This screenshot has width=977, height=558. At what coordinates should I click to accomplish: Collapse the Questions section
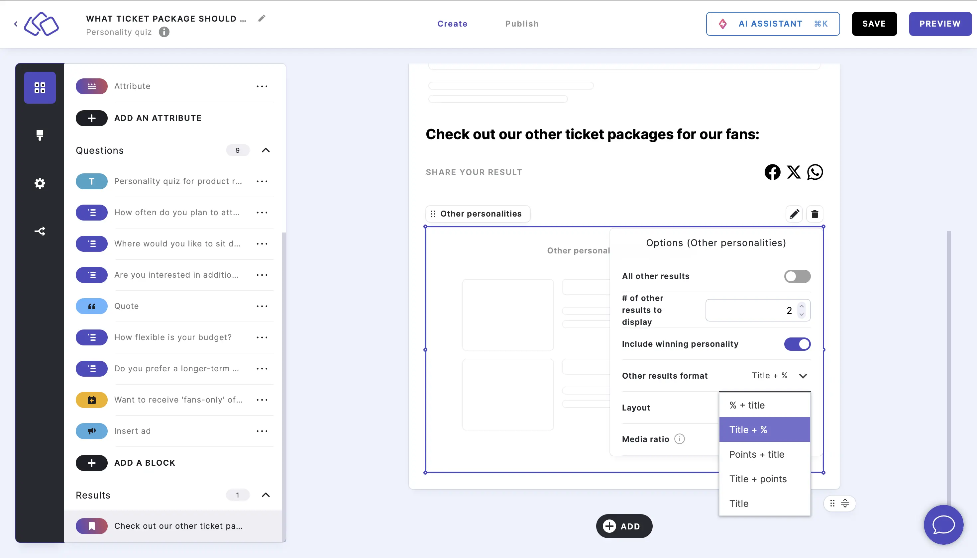pos(267,150)
